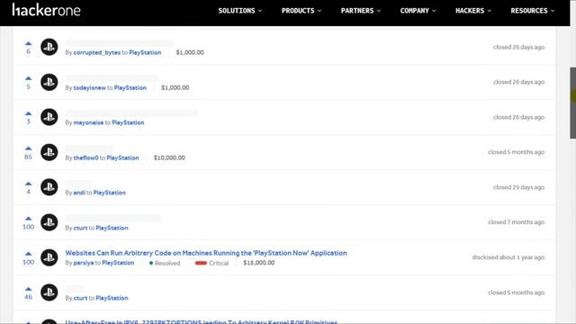Upvote the parsiya PlayStation Now report

click(x=28, y=254)
